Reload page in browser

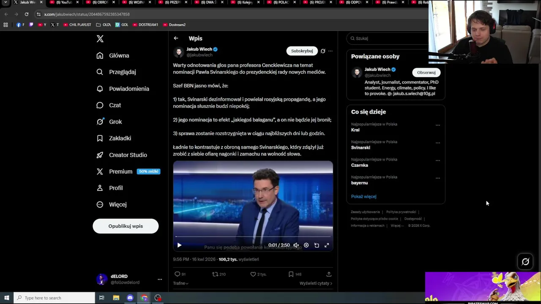click(x=26, y=14)
